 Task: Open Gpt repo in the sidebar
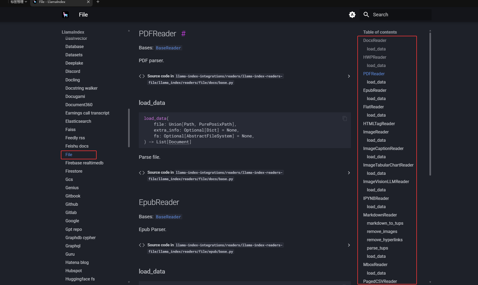pyautogui.click(x=74, y=229)
